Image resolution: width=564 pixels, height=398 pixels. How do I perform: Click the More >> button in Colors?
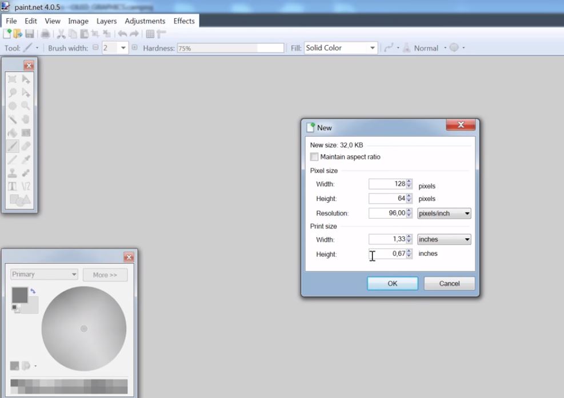pyautogui.click(x=105, y=275)
